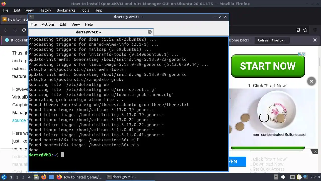Click the clock showing 23:18
Image resolution: width=321 pixels, height=181 pixels.
point(315,177)
